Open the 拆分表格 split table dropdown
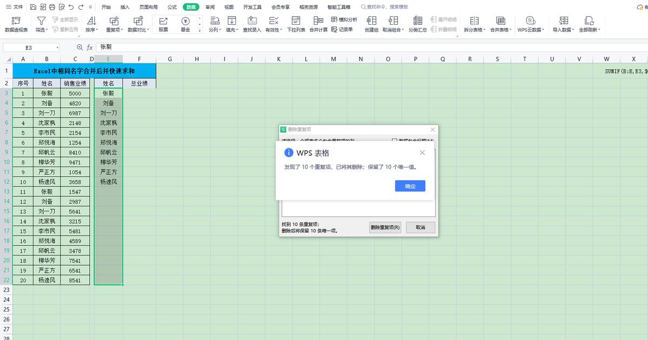The image size is (648, 340). 474,24
